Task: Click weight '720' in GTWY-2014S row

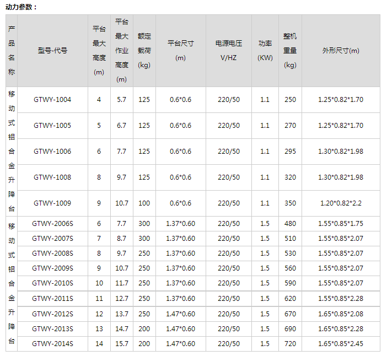Action: click(290, 344)
